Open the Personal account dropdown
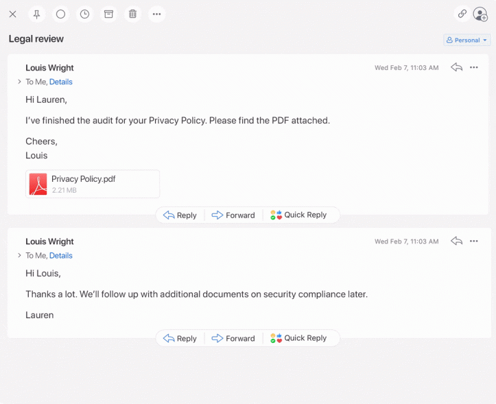This screenshot has height=404, width=496. 467,40
